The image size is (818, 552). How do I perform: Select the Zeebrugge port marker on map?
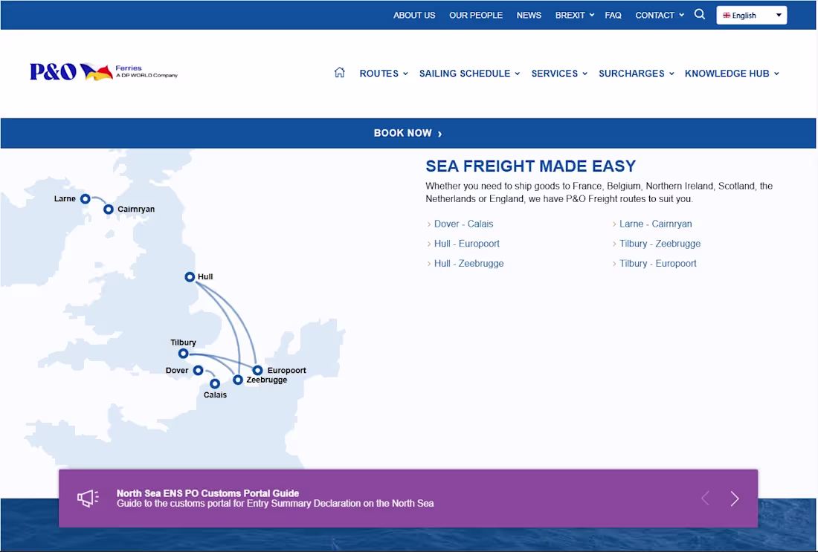coord(238,380)
